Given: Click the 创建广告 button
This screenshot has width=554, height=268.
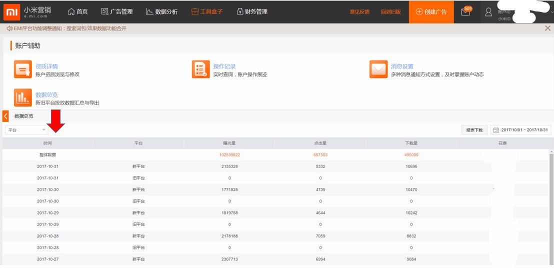Looking at the screenshot, I should (431, 11).
